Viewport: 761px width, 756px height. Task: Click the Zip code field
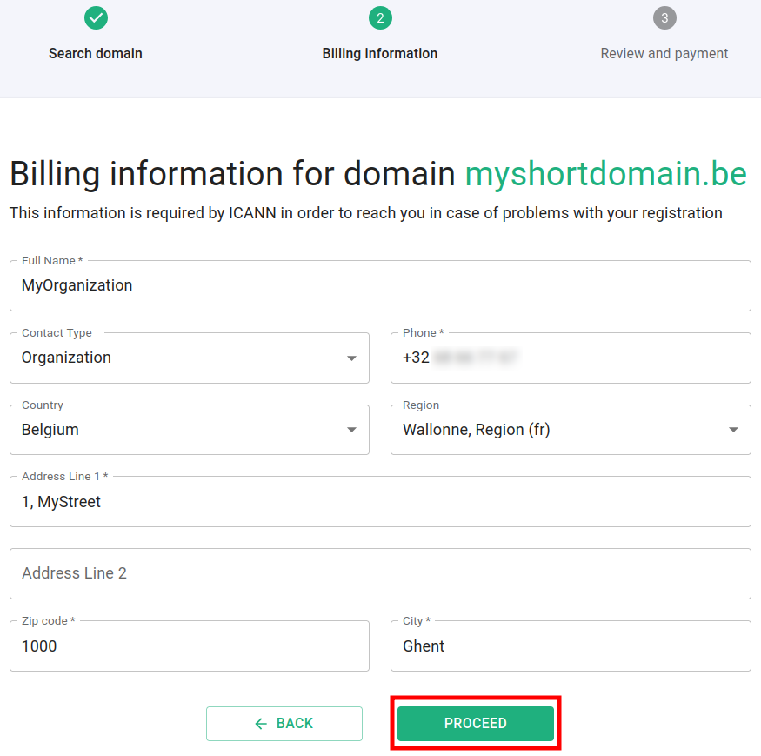tap(189, 646)
